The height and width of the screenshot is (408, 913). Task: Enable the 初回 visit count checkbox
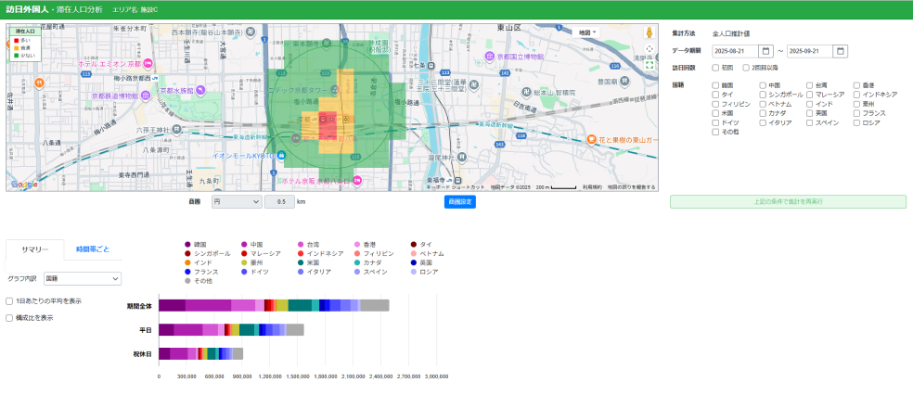point(715,68)
